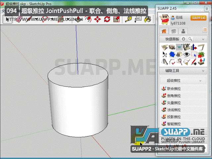The image size is (212, 159).
Task: Switch to SUAPP user account tab
Action: click(183, 31)
